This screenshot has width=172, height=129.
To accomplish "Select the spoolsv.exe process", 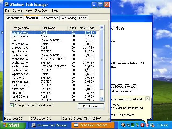I will (54, 51).
